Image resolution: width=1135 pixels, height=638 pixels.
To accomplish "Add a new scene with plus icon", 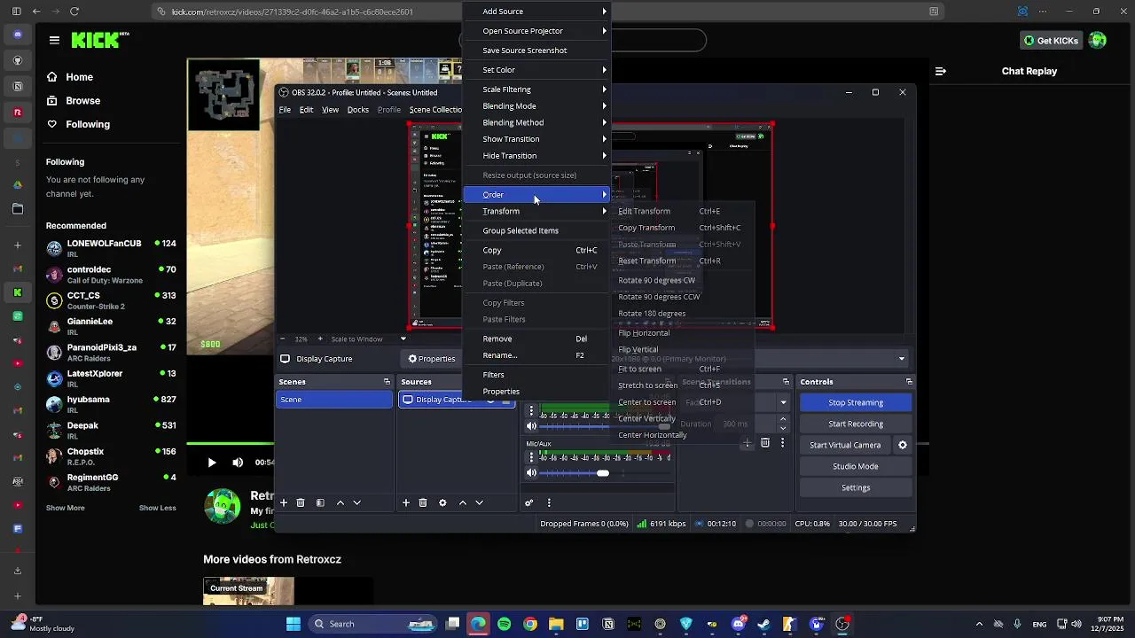I will [284, 502].
